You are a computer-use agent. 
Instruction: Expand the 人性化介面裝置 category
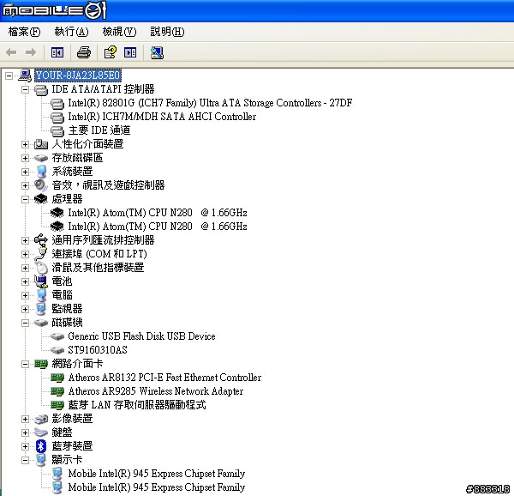pyautogui.click(x=25, y=144)
